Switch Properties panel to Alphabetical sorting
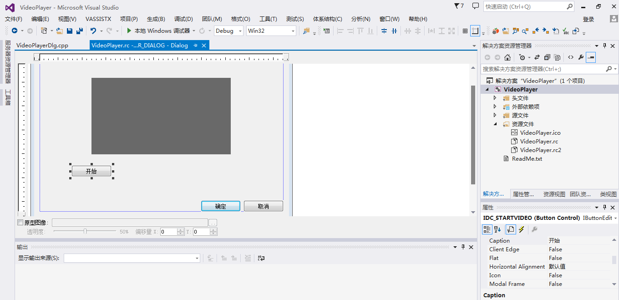The height and width of the screenshot is (300, 619). [497, 229]
